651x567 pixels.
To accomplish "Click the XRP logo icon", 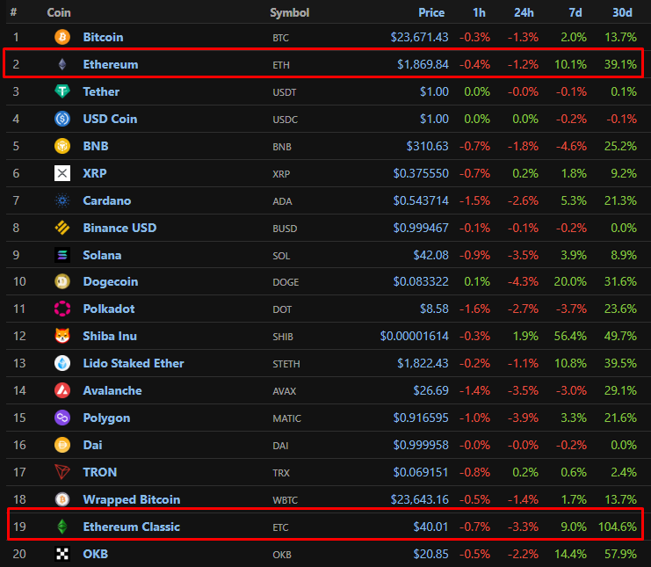I will click(x=62, y=173).
